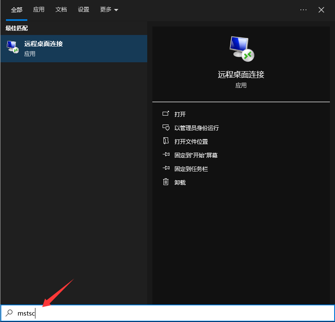Click the large 远程桌面连接 icon in preview pane
The height and width of the screenshot is (322, 335).
(x=241, y=48)
